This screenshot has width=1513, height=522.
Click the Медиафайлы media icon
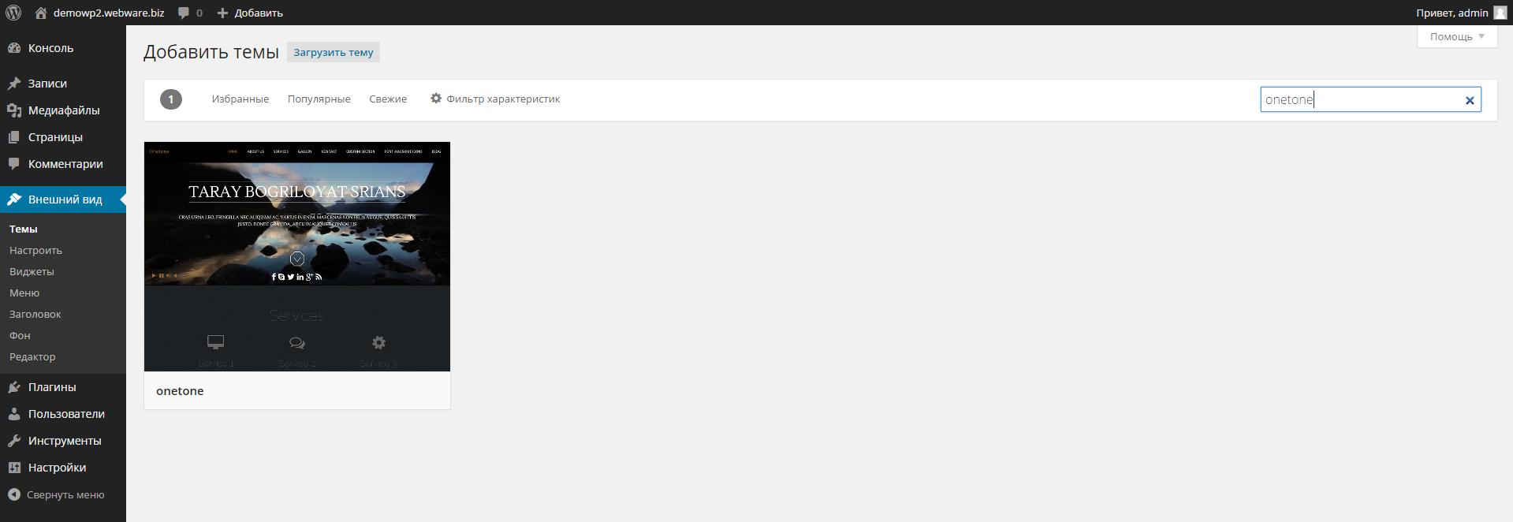tap(14, 110)
